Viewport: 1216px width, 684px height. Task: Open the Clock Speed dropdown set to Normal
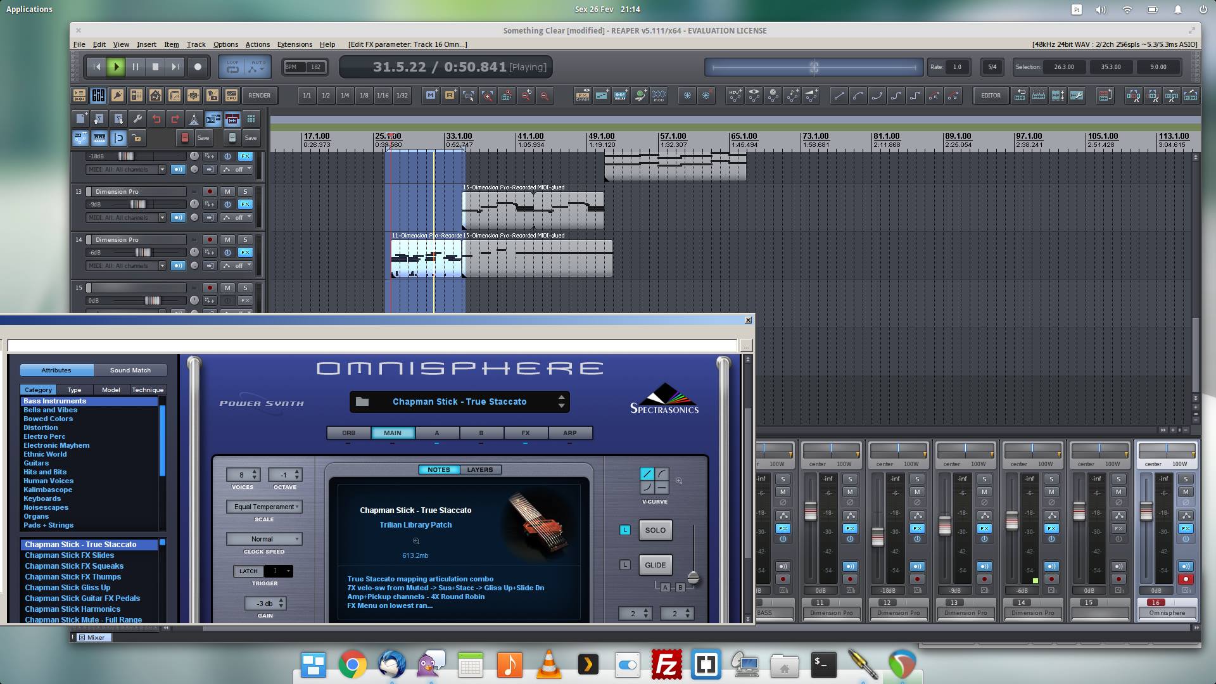pos(264,539)
